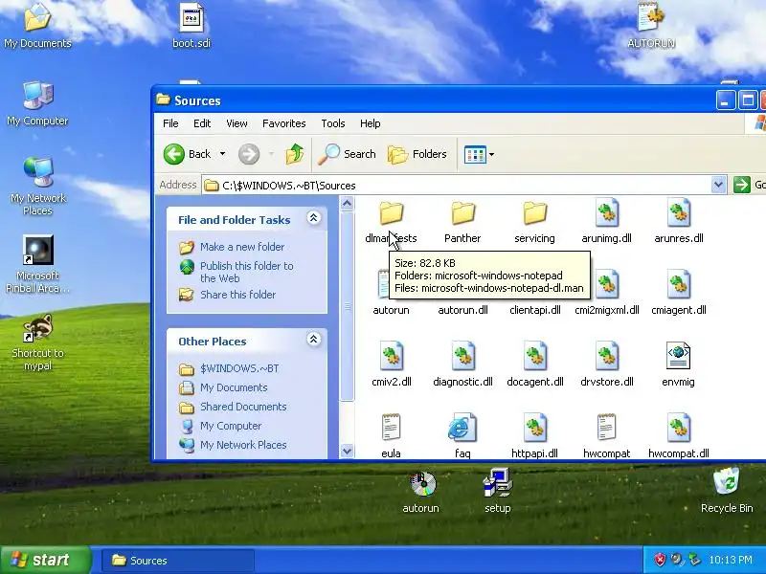Open the Back history dropdown arrow

pos(222,154)
